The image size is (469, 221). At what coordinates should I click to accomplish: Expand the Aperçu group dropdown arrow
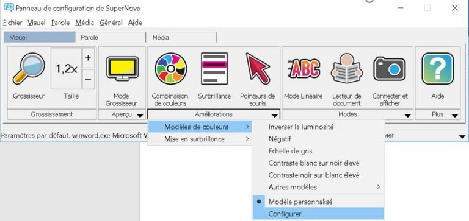[x=140, y=116]
